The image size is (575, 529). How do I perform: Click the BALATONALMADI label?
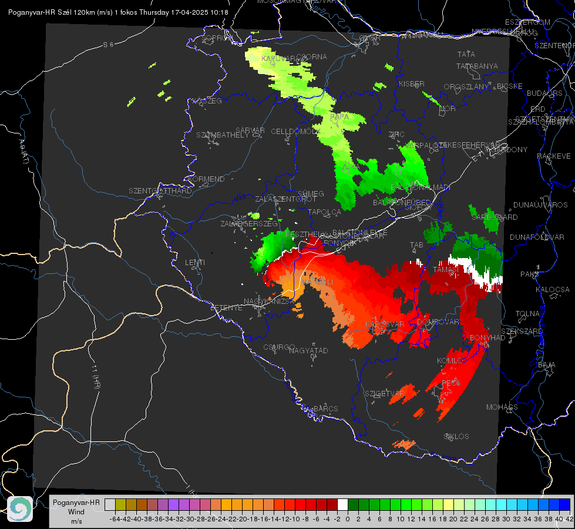(x=421, y=188)
